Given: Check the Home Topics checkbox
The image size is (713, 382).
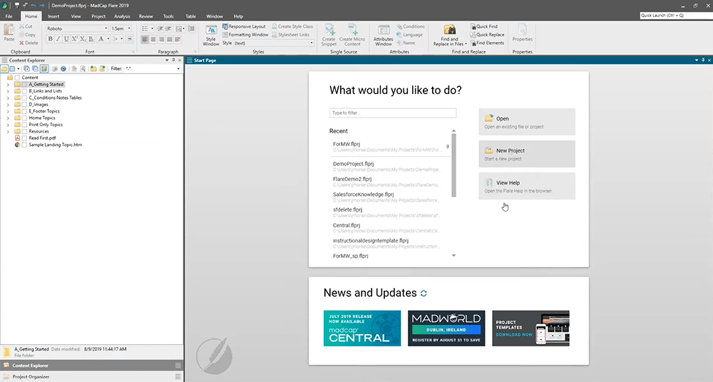Looking at the screenshot, I should [x=24, y=118].
